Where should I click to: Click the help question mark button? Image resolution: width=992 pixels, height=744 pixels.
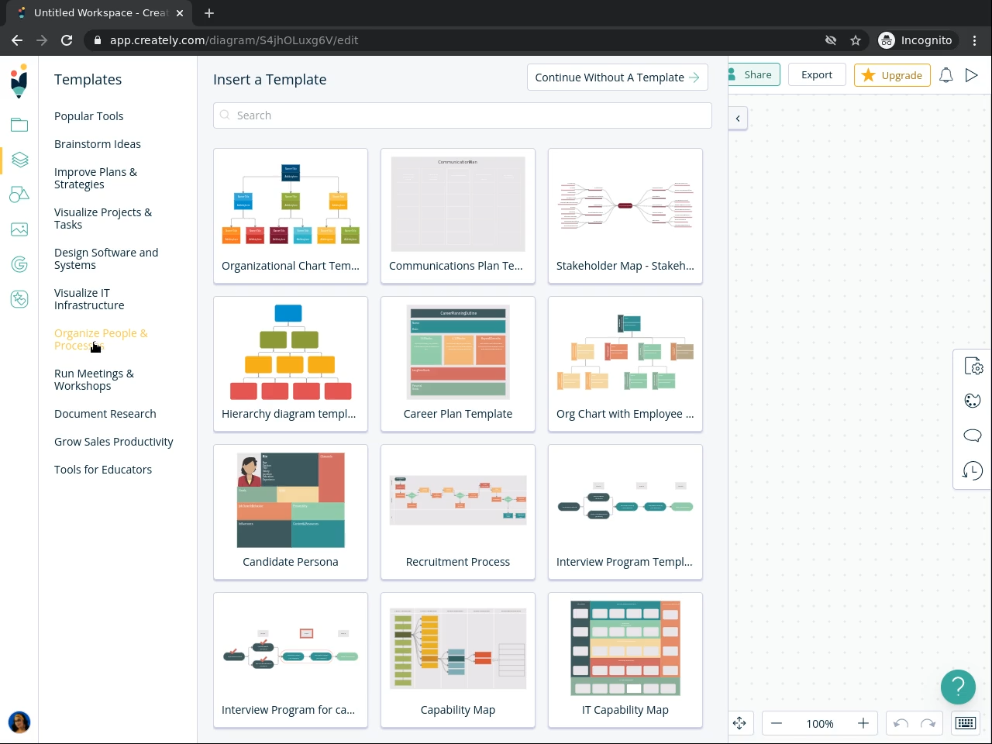coord(958,687)
